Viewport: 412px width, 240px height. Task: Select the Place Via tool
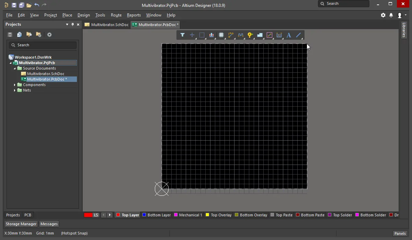pyautogui.click(x=250, y=35)
